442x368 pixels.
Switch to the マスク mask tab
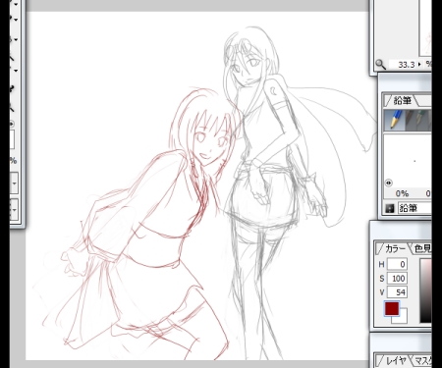click(x=422, y=360)
